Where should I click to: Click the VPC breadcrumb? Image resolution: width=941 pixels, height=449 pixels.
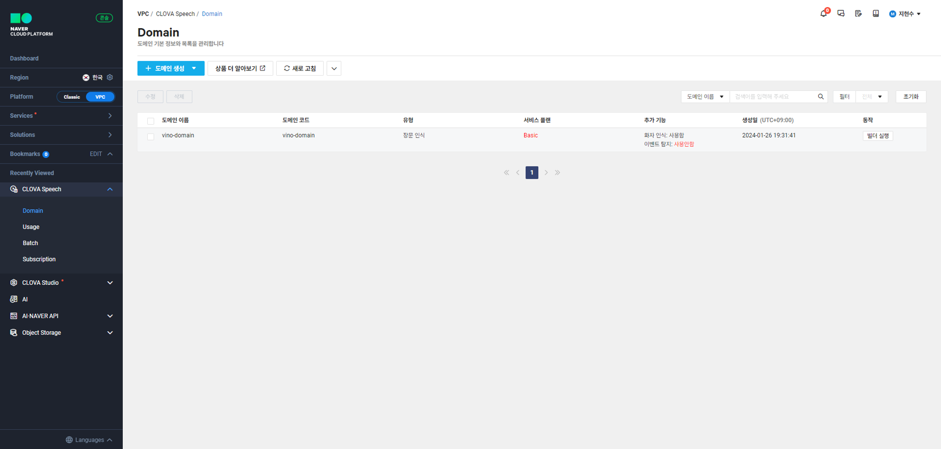[x=143, y=14]
